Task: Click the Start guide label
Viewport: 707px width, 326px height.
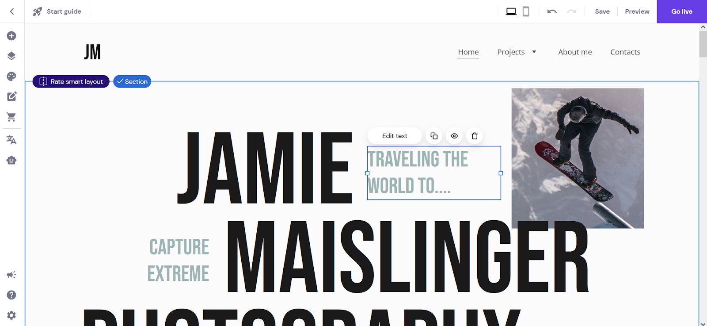Action: pos(64,12)
